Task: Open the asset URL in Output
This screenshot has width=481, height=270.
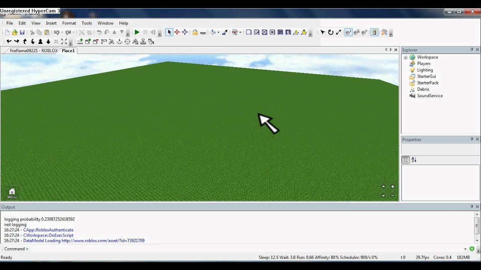Action: [x=103, y=241]
